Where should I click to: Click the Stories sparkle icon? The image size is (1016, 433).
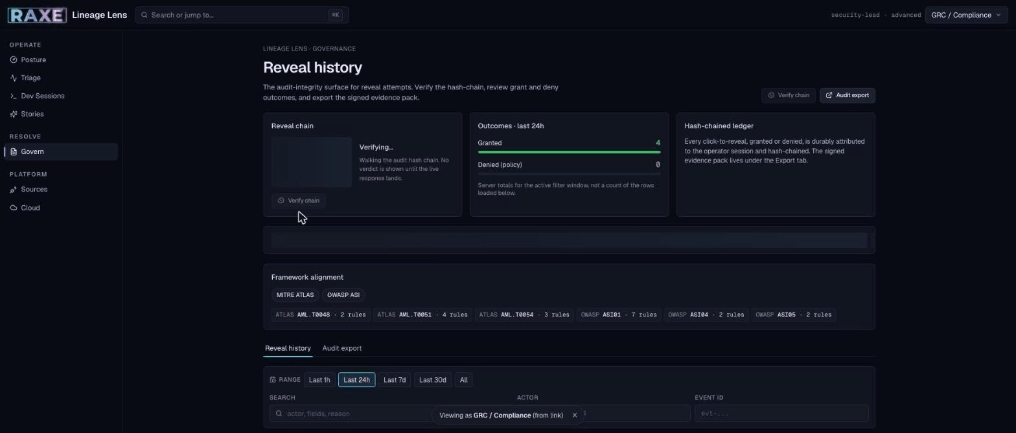(x=14, y=114)
